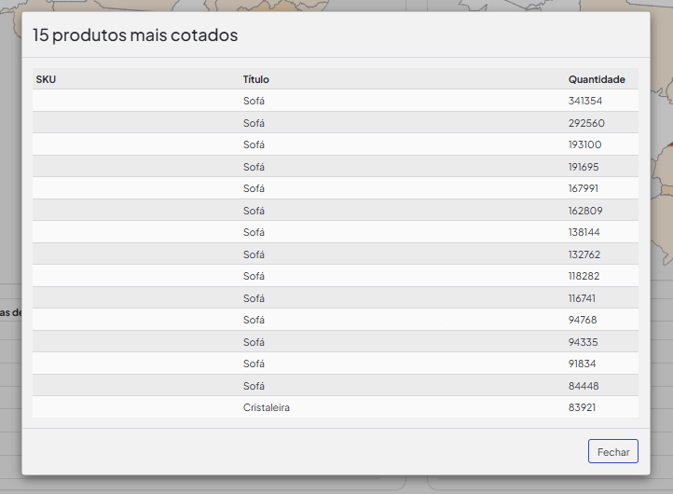Select the row with quantity 167991
Screen dimensions: 673x494
coord(336,188)
